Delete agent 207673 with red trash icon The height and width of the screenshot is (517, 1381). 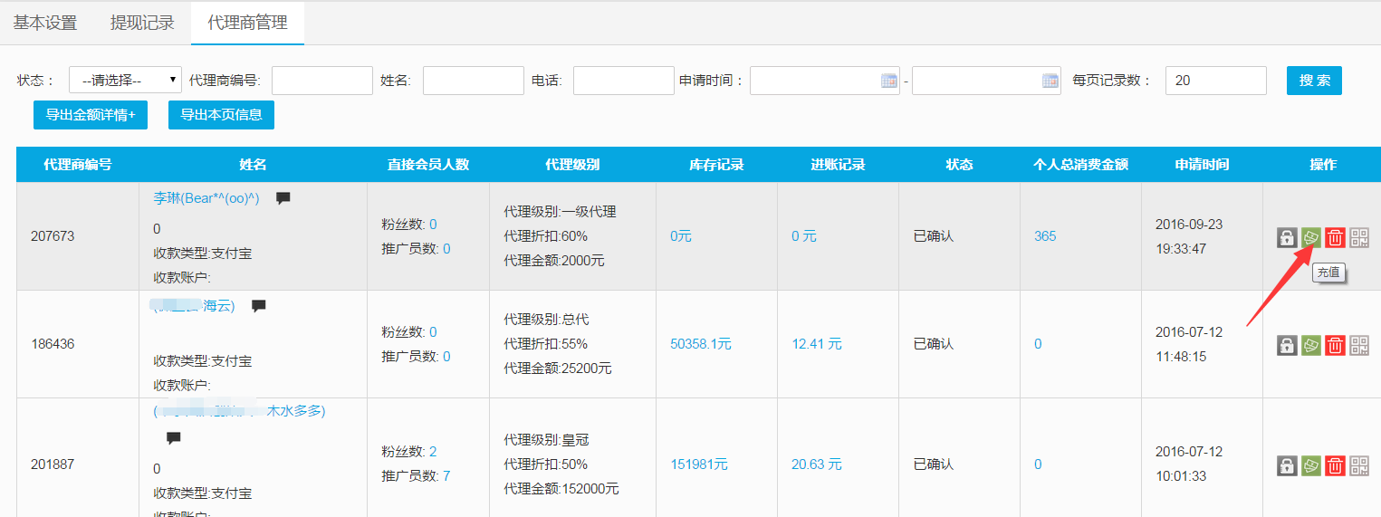point(1335,237)
